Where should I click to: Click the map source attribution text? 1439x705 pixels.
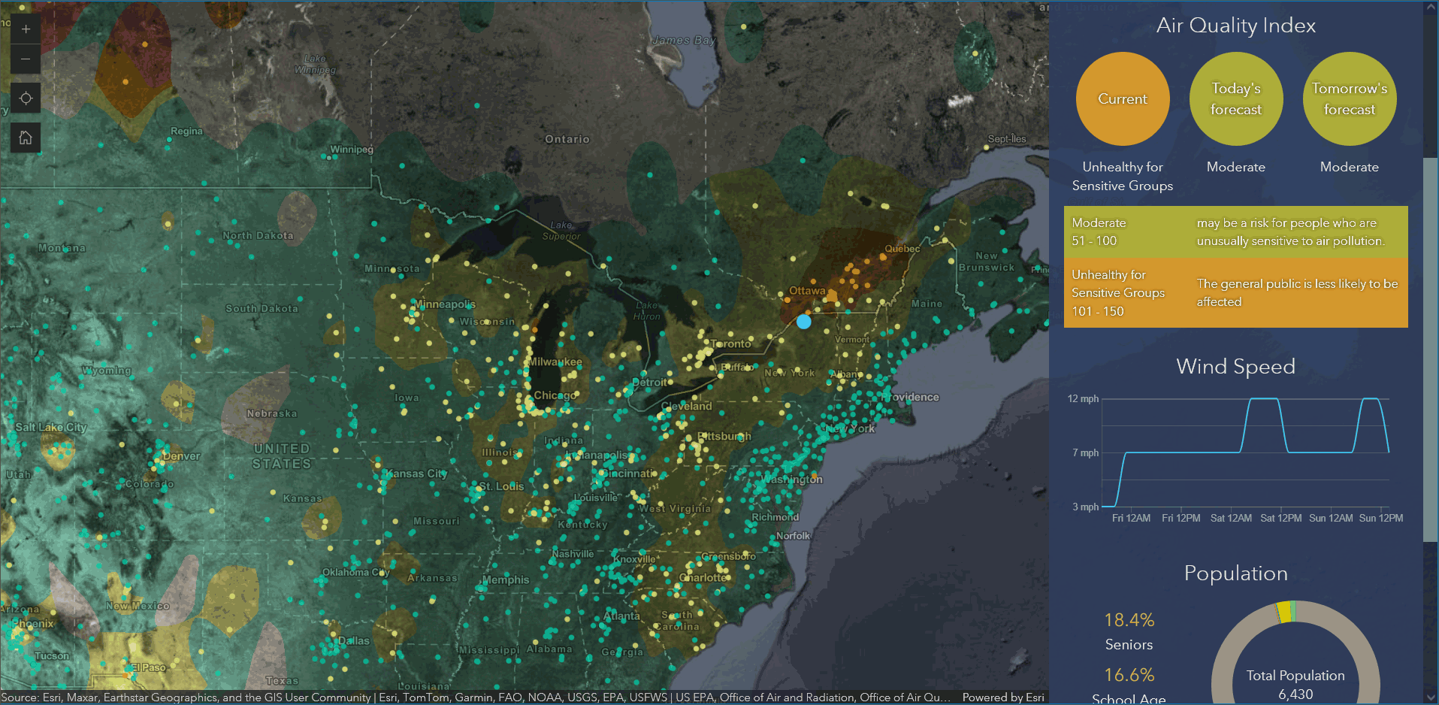(476, 697)
